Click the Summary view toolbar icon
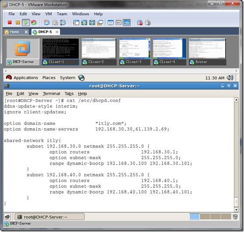 pyautogui.click(x=110, y=23)
